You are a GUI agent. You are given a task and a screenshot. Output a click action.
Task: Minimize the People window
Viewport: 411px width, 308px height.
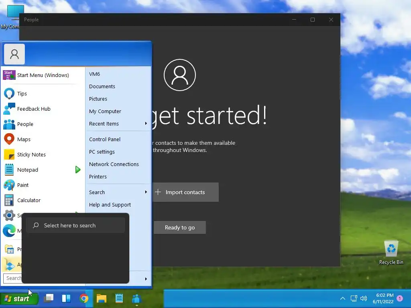294,20
